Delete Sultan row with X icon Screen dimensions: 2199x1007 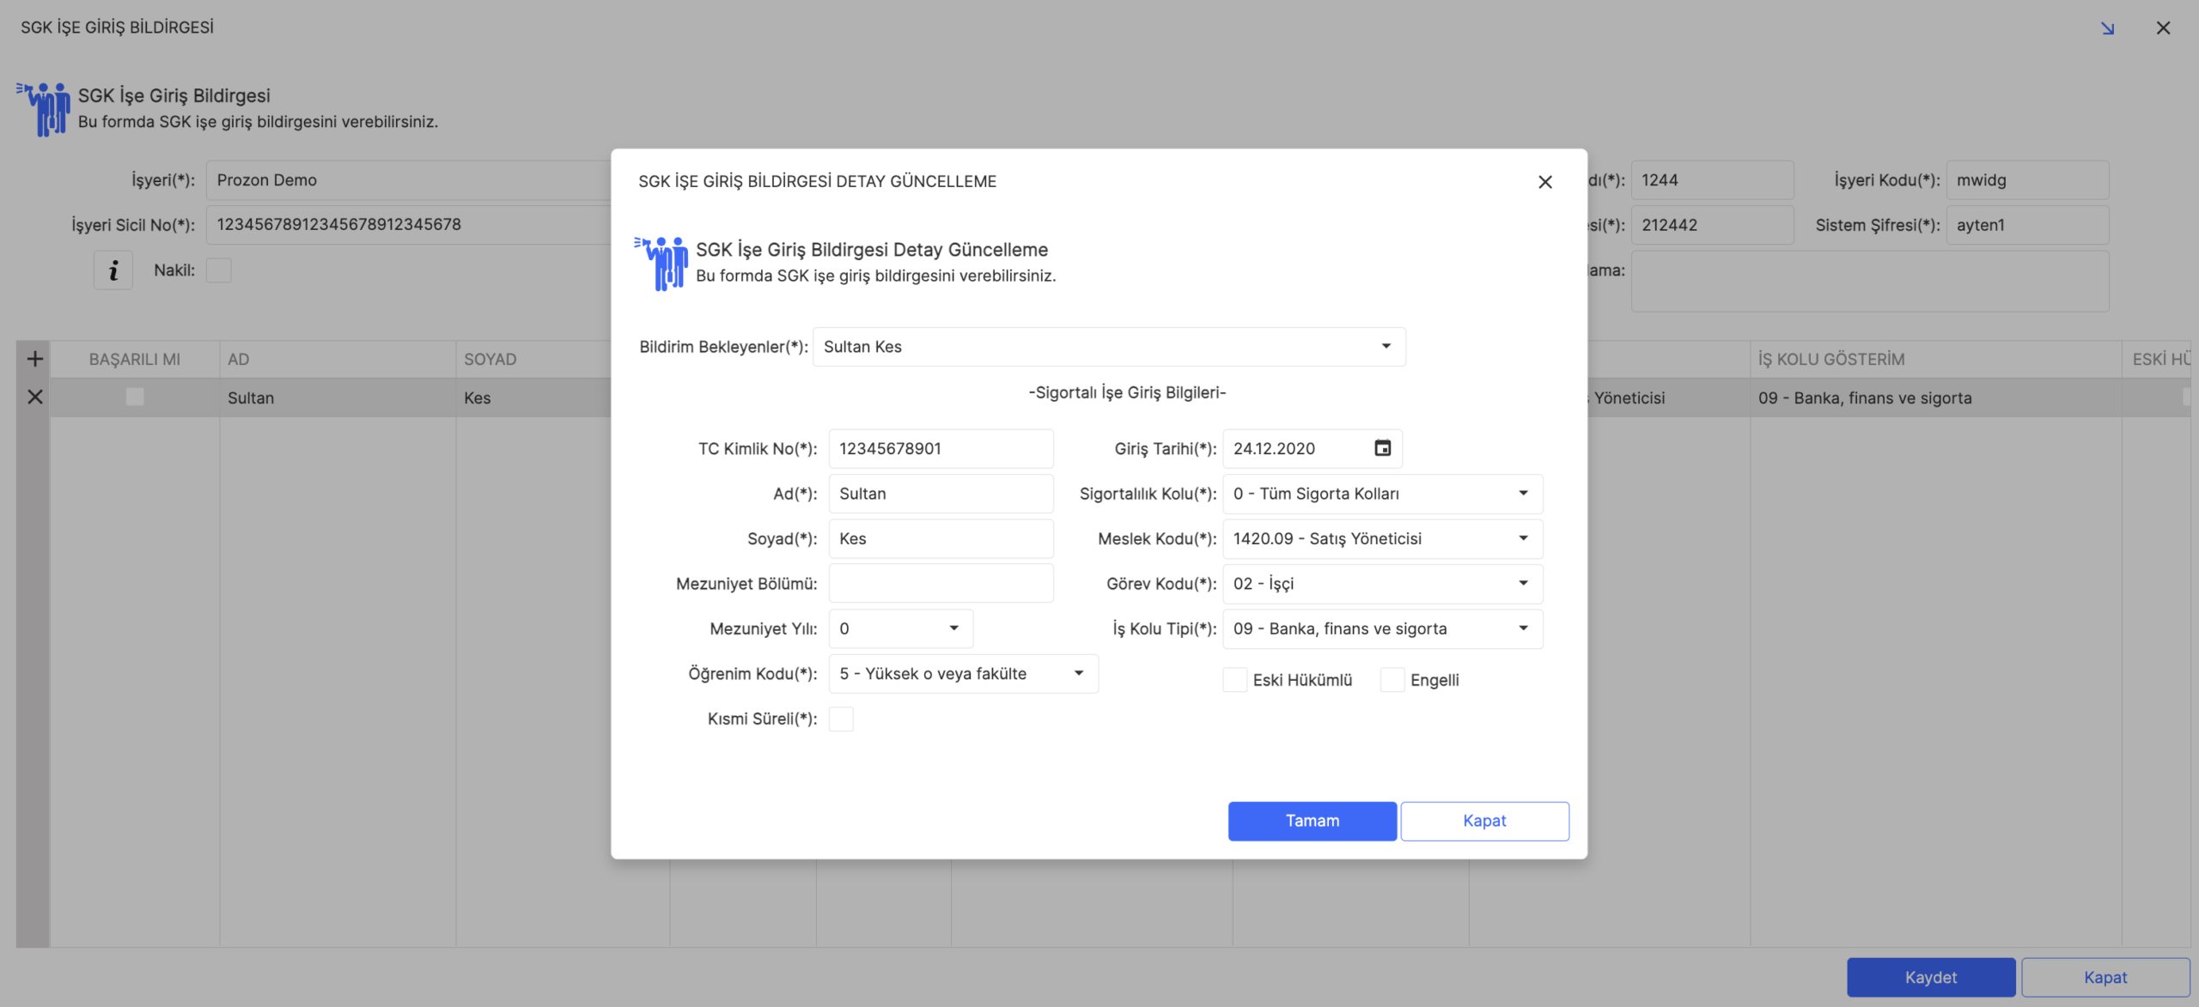[x=34, y=397]
